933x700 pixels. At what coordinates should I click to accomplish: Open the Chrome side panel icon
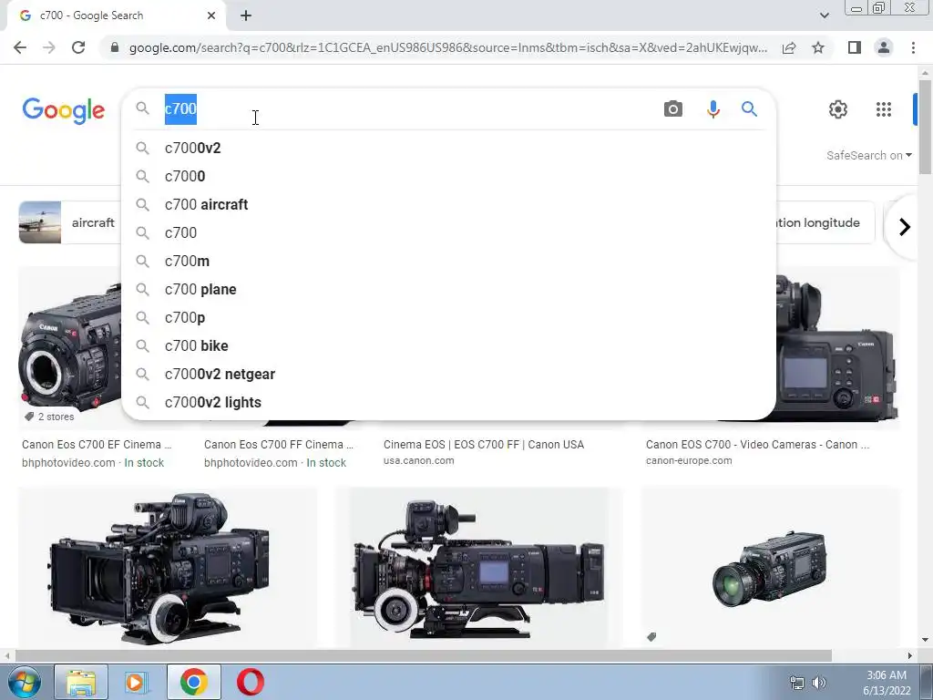(855, 47)
